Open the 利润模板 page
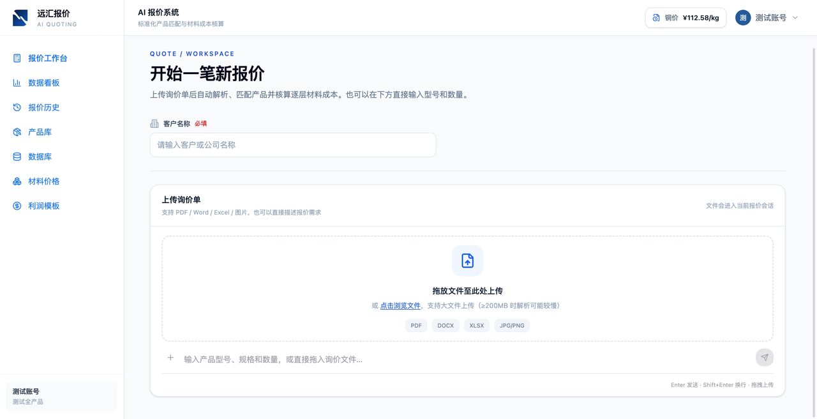 (x=62, y=206)
